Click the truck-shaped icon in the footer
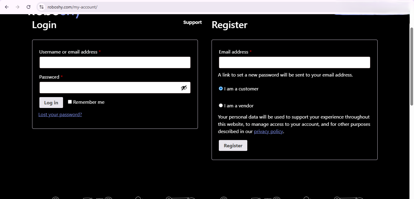414x199 pixels. pyautogui.click(x=180, y=198)
